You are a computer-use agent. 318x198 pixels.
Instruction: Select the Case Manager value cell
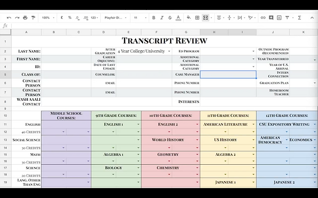coord(228,74)
